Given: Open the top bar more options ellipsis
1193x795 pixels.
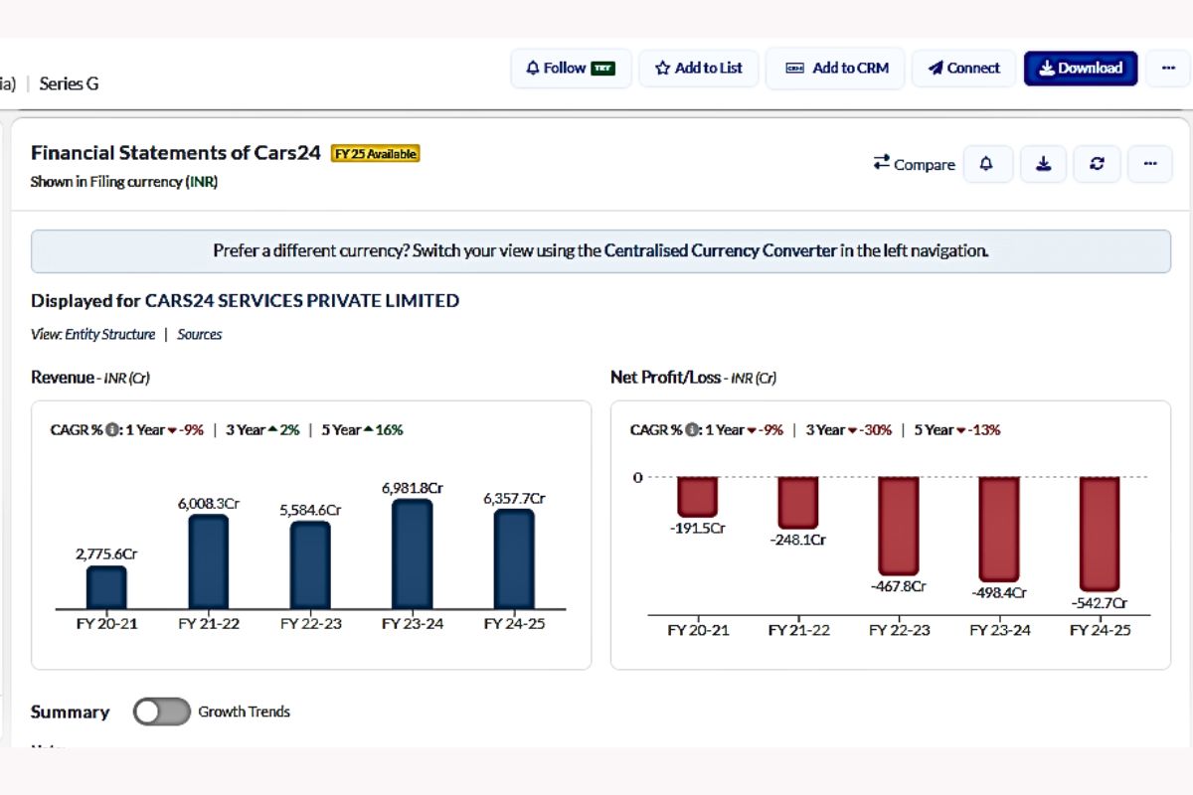Looking at the screenshot, I should 1167,69.
